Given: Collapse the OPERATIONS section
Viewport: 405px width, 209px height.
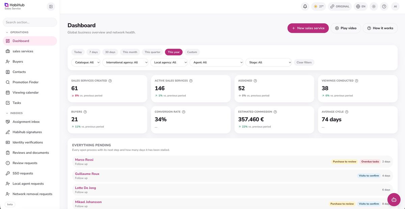Looking at the screenshot, I should (17, 32).
